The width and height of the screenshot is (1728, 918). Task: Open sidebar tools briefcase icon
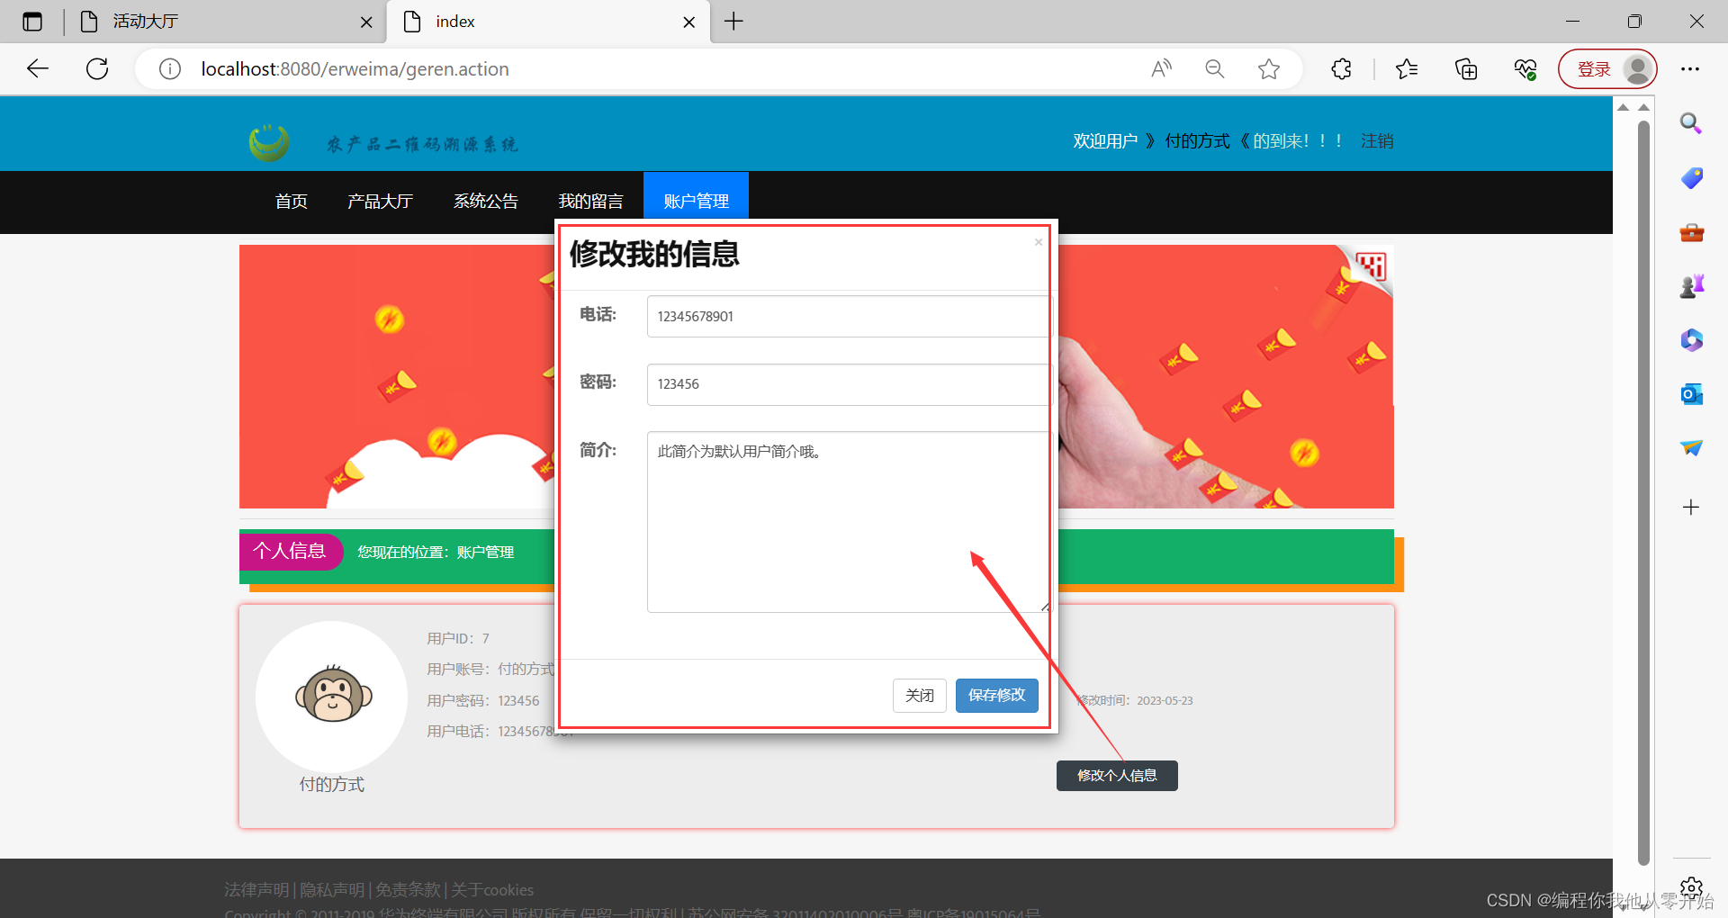pyautogui.click(x=1691, y=233)
